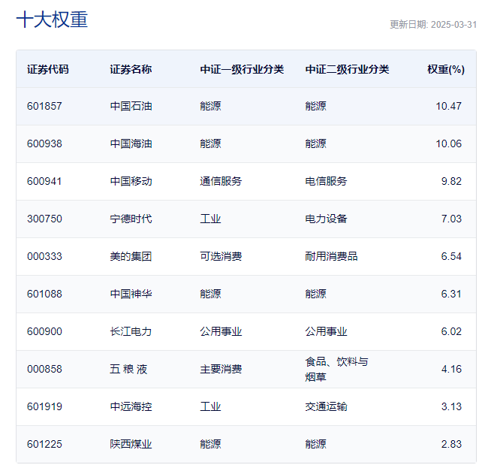The width and height of the screenshot is (491, 471).
Task: Click weight value 6.31
Action: [x=451, y=294]
